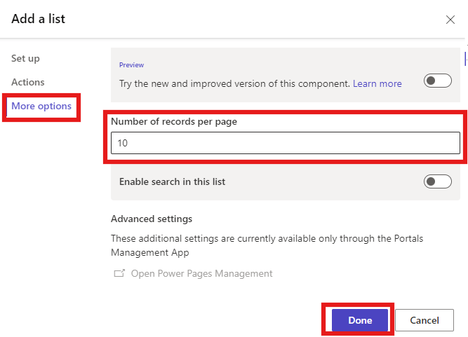This screenshot has width=468, height=337.
Task: Focus the records per page input field
Action: (x=285, y=143)
